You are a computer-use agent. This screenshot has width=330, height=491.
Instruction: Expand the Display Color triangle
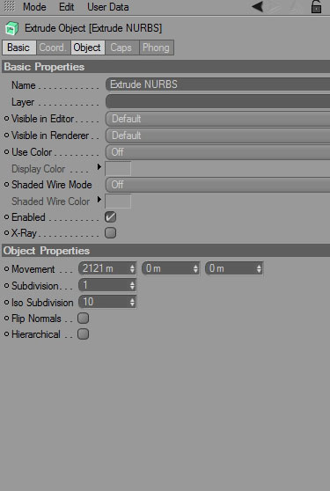pyautogui.click(x=99, y=167)
